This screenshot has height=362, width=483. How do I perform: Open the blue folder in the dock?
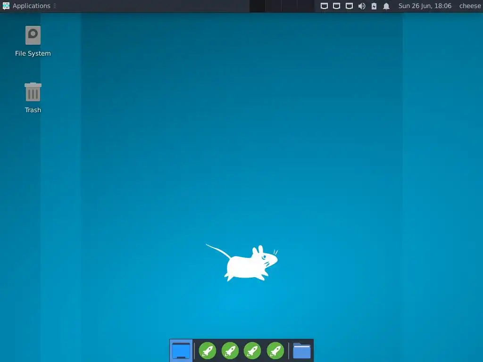tap(301, 351)
